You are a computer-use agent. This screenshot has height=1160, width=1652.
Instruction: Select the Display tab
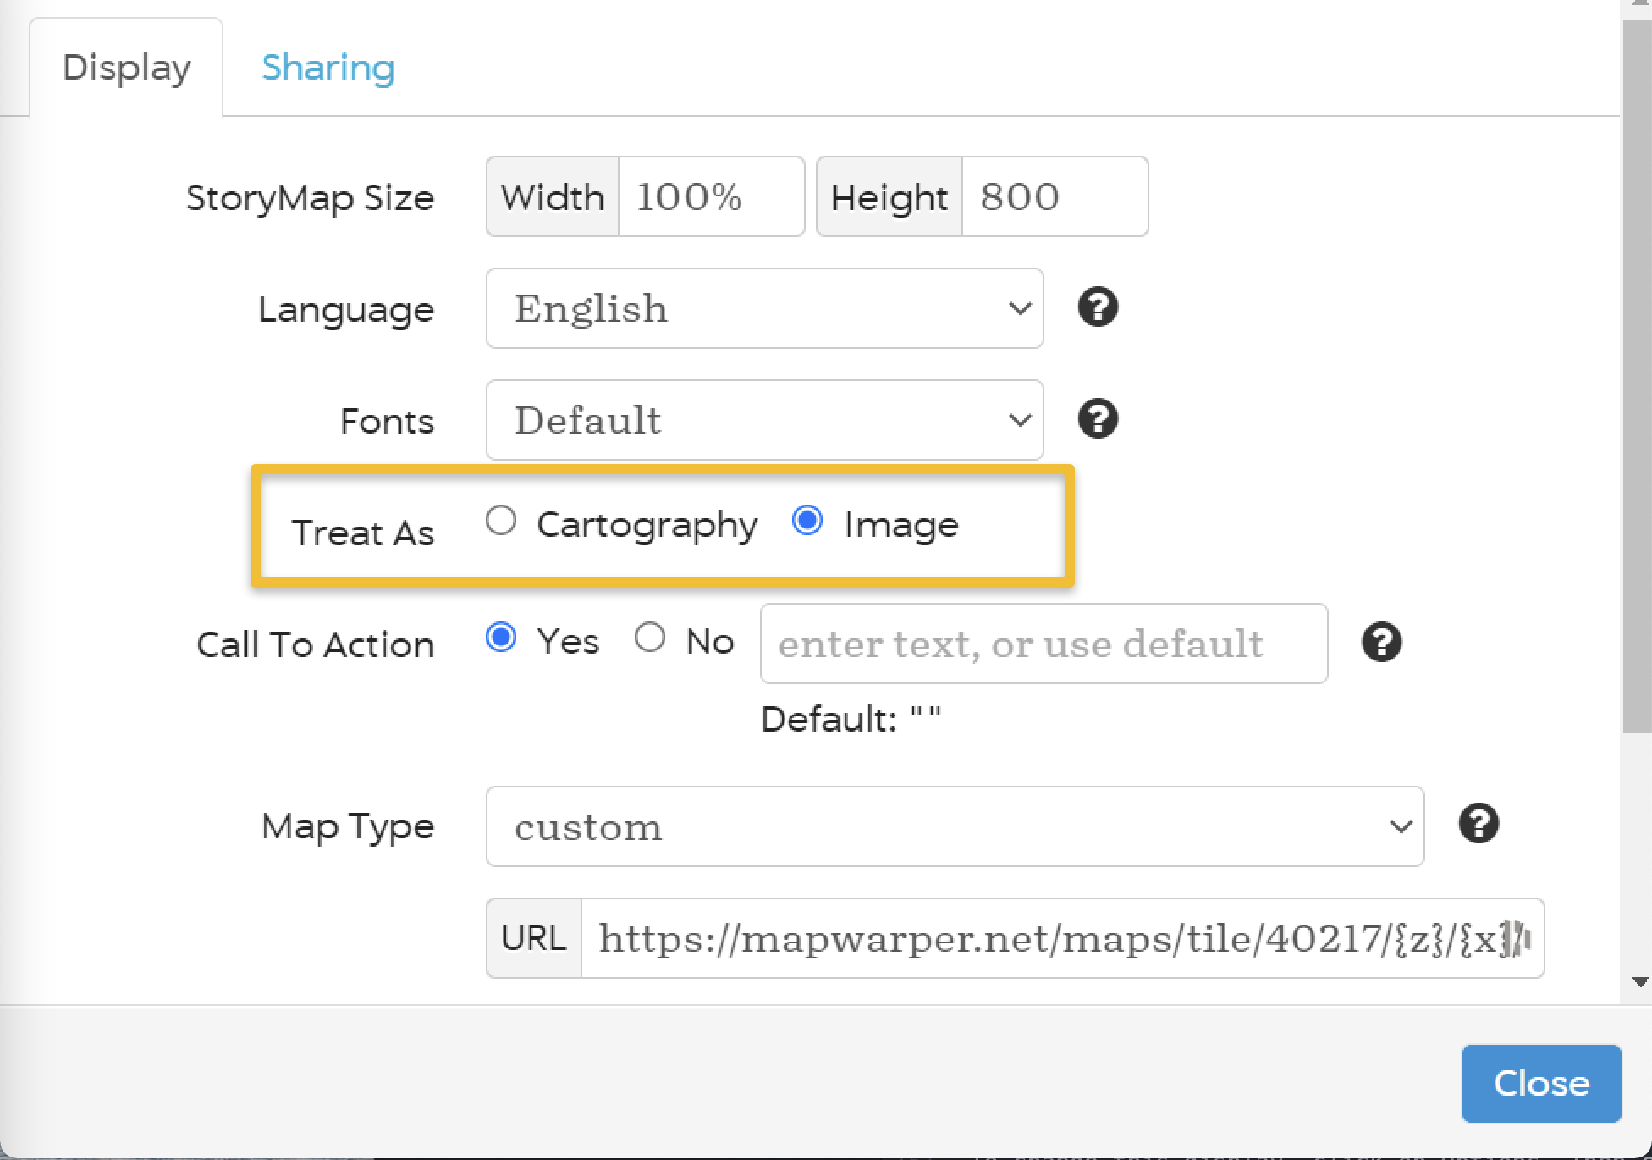126,67
